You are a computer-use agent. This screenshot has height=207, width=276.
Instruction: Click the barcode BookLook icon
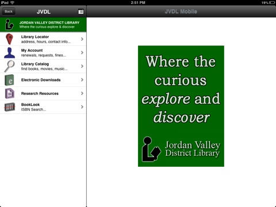pyautogui.click(x=10, y=107)
